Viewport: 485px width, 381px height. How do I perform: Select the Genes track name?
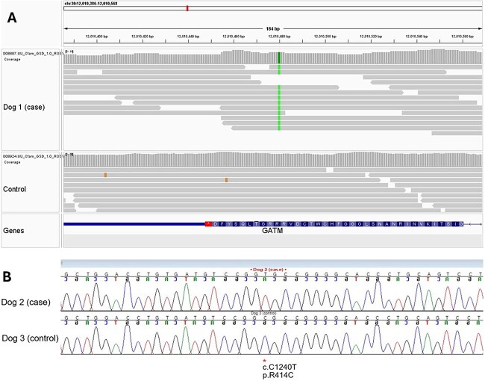pyautogui.click(x=13, y=230)
